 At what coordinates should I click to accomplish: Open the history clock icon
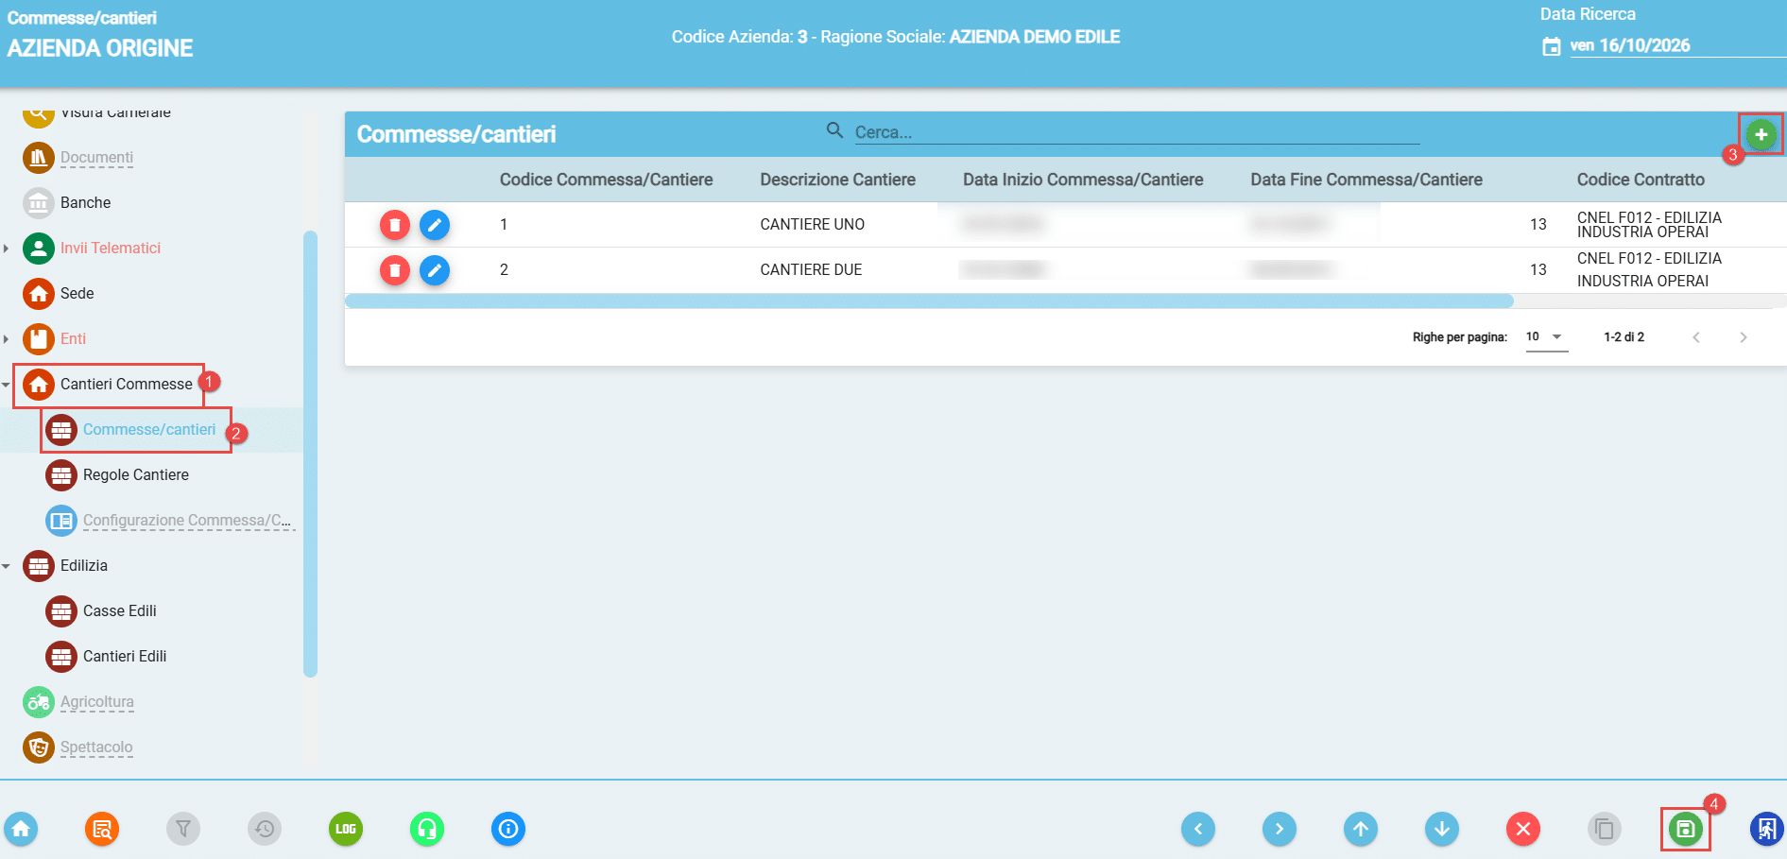click(x=265, y=830)
